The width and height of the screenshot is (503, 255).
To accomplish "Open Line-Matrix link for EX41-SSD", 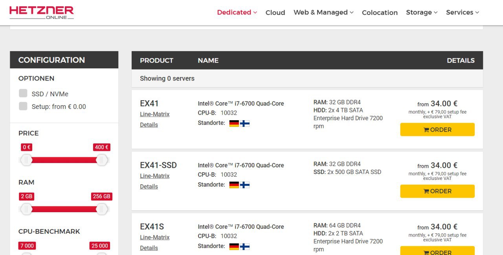I will click(x=155, y=176).
